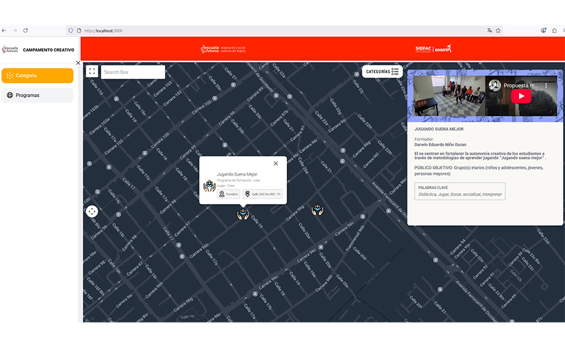The height and width of the screenshot is (347, 565).
Task: Click the classroom photo thumbnail
Action: pos(449,97)
